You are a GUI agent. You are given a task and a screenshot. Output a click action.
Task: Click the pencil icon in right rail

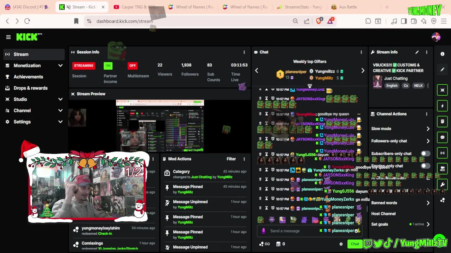[x=443, y=70]
